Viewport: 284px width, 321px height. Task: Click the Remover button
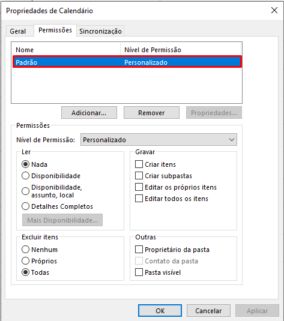pos(151,113)
